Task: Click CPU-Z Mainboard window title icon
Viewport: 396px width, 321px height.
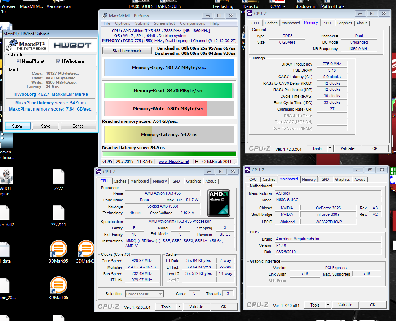Action: coord(248,170)
